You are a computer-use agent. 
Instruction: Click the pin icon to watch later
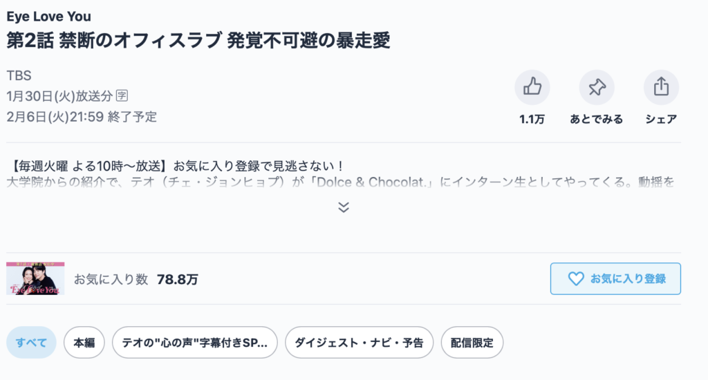(596, 87)
